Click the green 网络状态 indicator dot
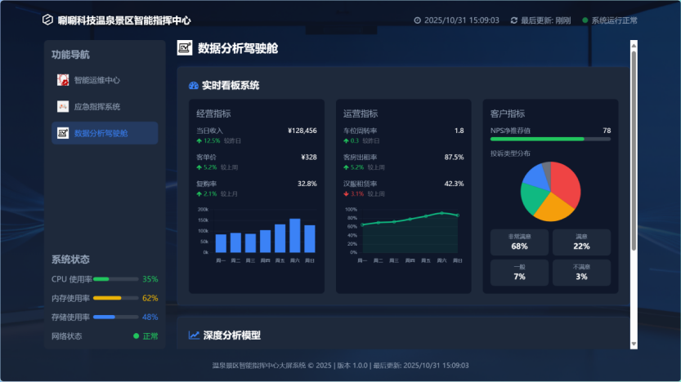Screen dimensions: 681x382 click(136, 336)
